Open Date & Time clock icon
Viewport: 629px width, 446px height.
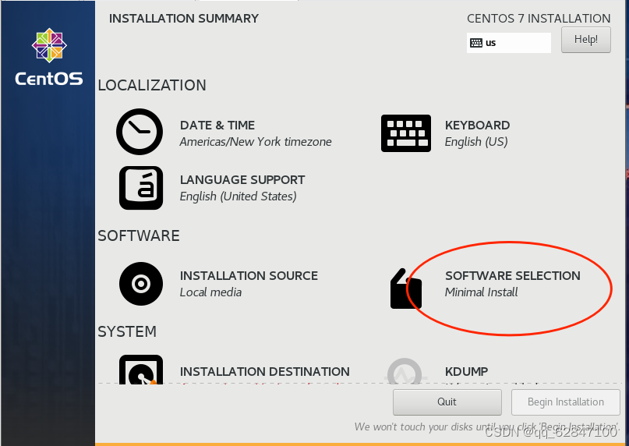(x=140, y=132)
